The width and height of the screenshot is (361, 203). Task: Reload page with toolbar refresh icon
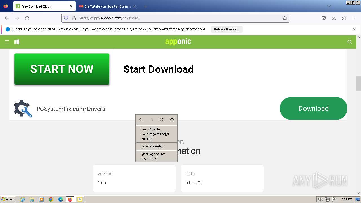(x=27, y=18)
